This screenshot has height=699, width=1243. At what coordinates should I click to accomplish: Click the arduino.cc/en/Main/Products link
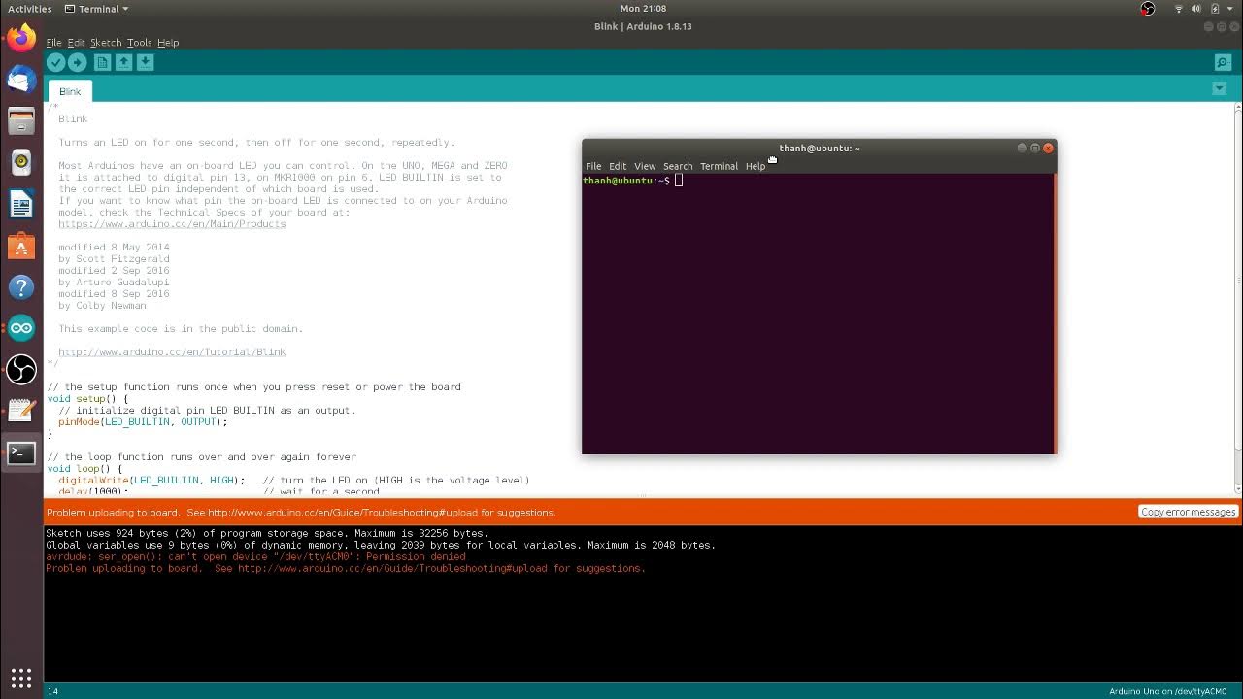coord(172,224)
